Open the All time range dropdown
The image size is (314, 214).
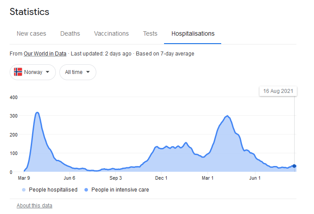point(77,72)
